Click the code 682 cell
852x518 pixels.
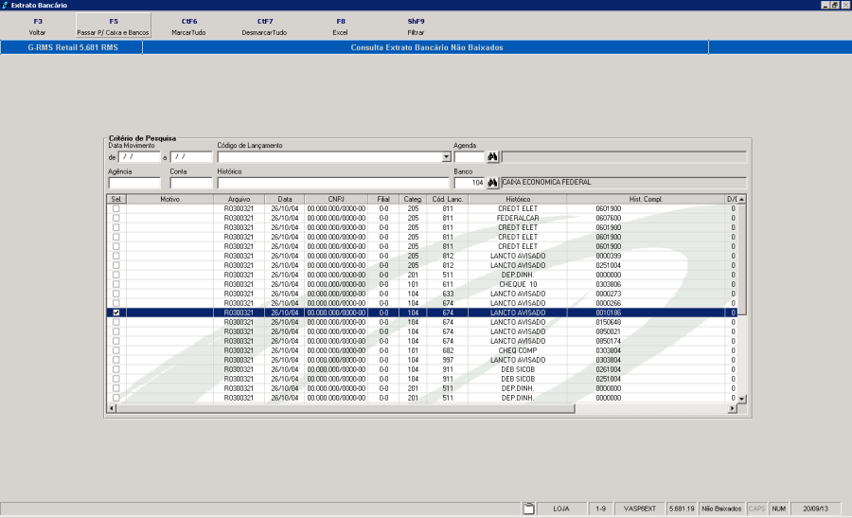448,350
